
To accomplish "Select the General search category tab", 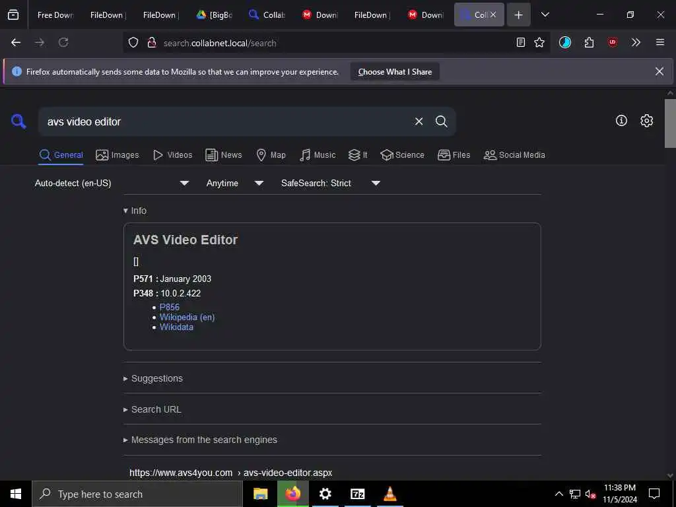I will coord(61,155).
